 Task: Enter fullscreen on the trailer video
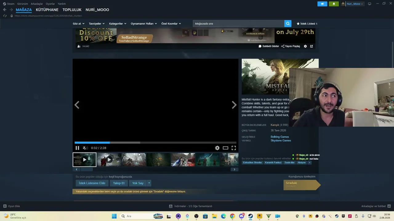[234, 148]
